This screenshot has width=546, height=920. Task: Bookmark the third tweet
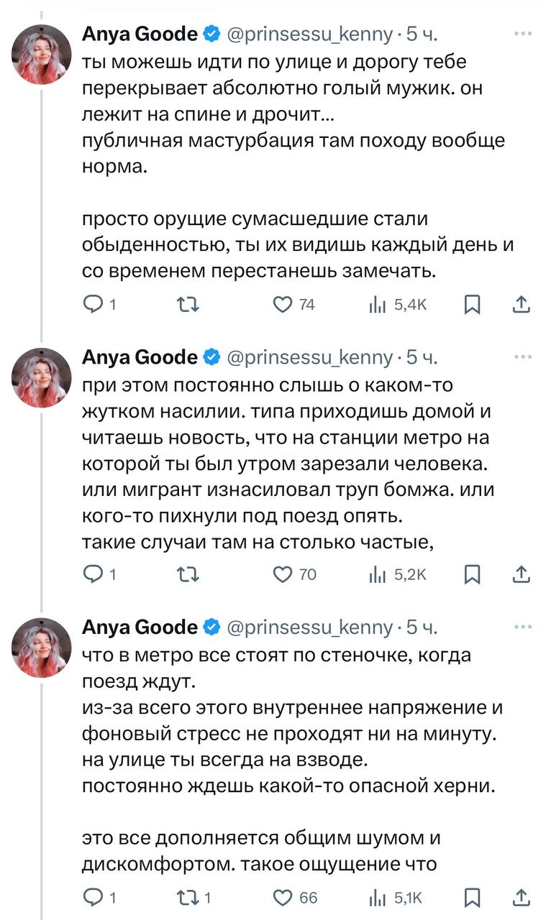(472, 897)
